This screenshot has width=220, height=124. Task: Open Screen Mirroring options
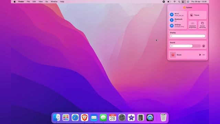(202, 25)
